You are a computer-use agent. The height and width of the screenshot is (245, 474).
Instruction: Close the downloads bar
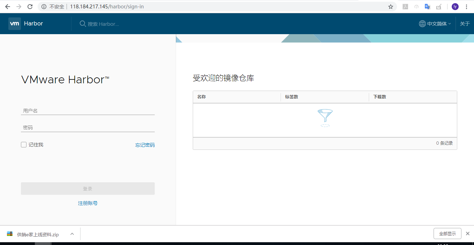(x=468, y=233)
